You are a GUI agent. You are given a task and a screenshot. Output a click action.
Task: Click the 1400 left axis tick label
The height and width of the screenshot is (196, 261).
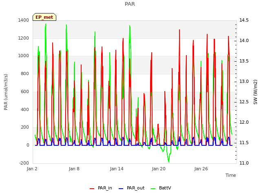click(24, 20)
